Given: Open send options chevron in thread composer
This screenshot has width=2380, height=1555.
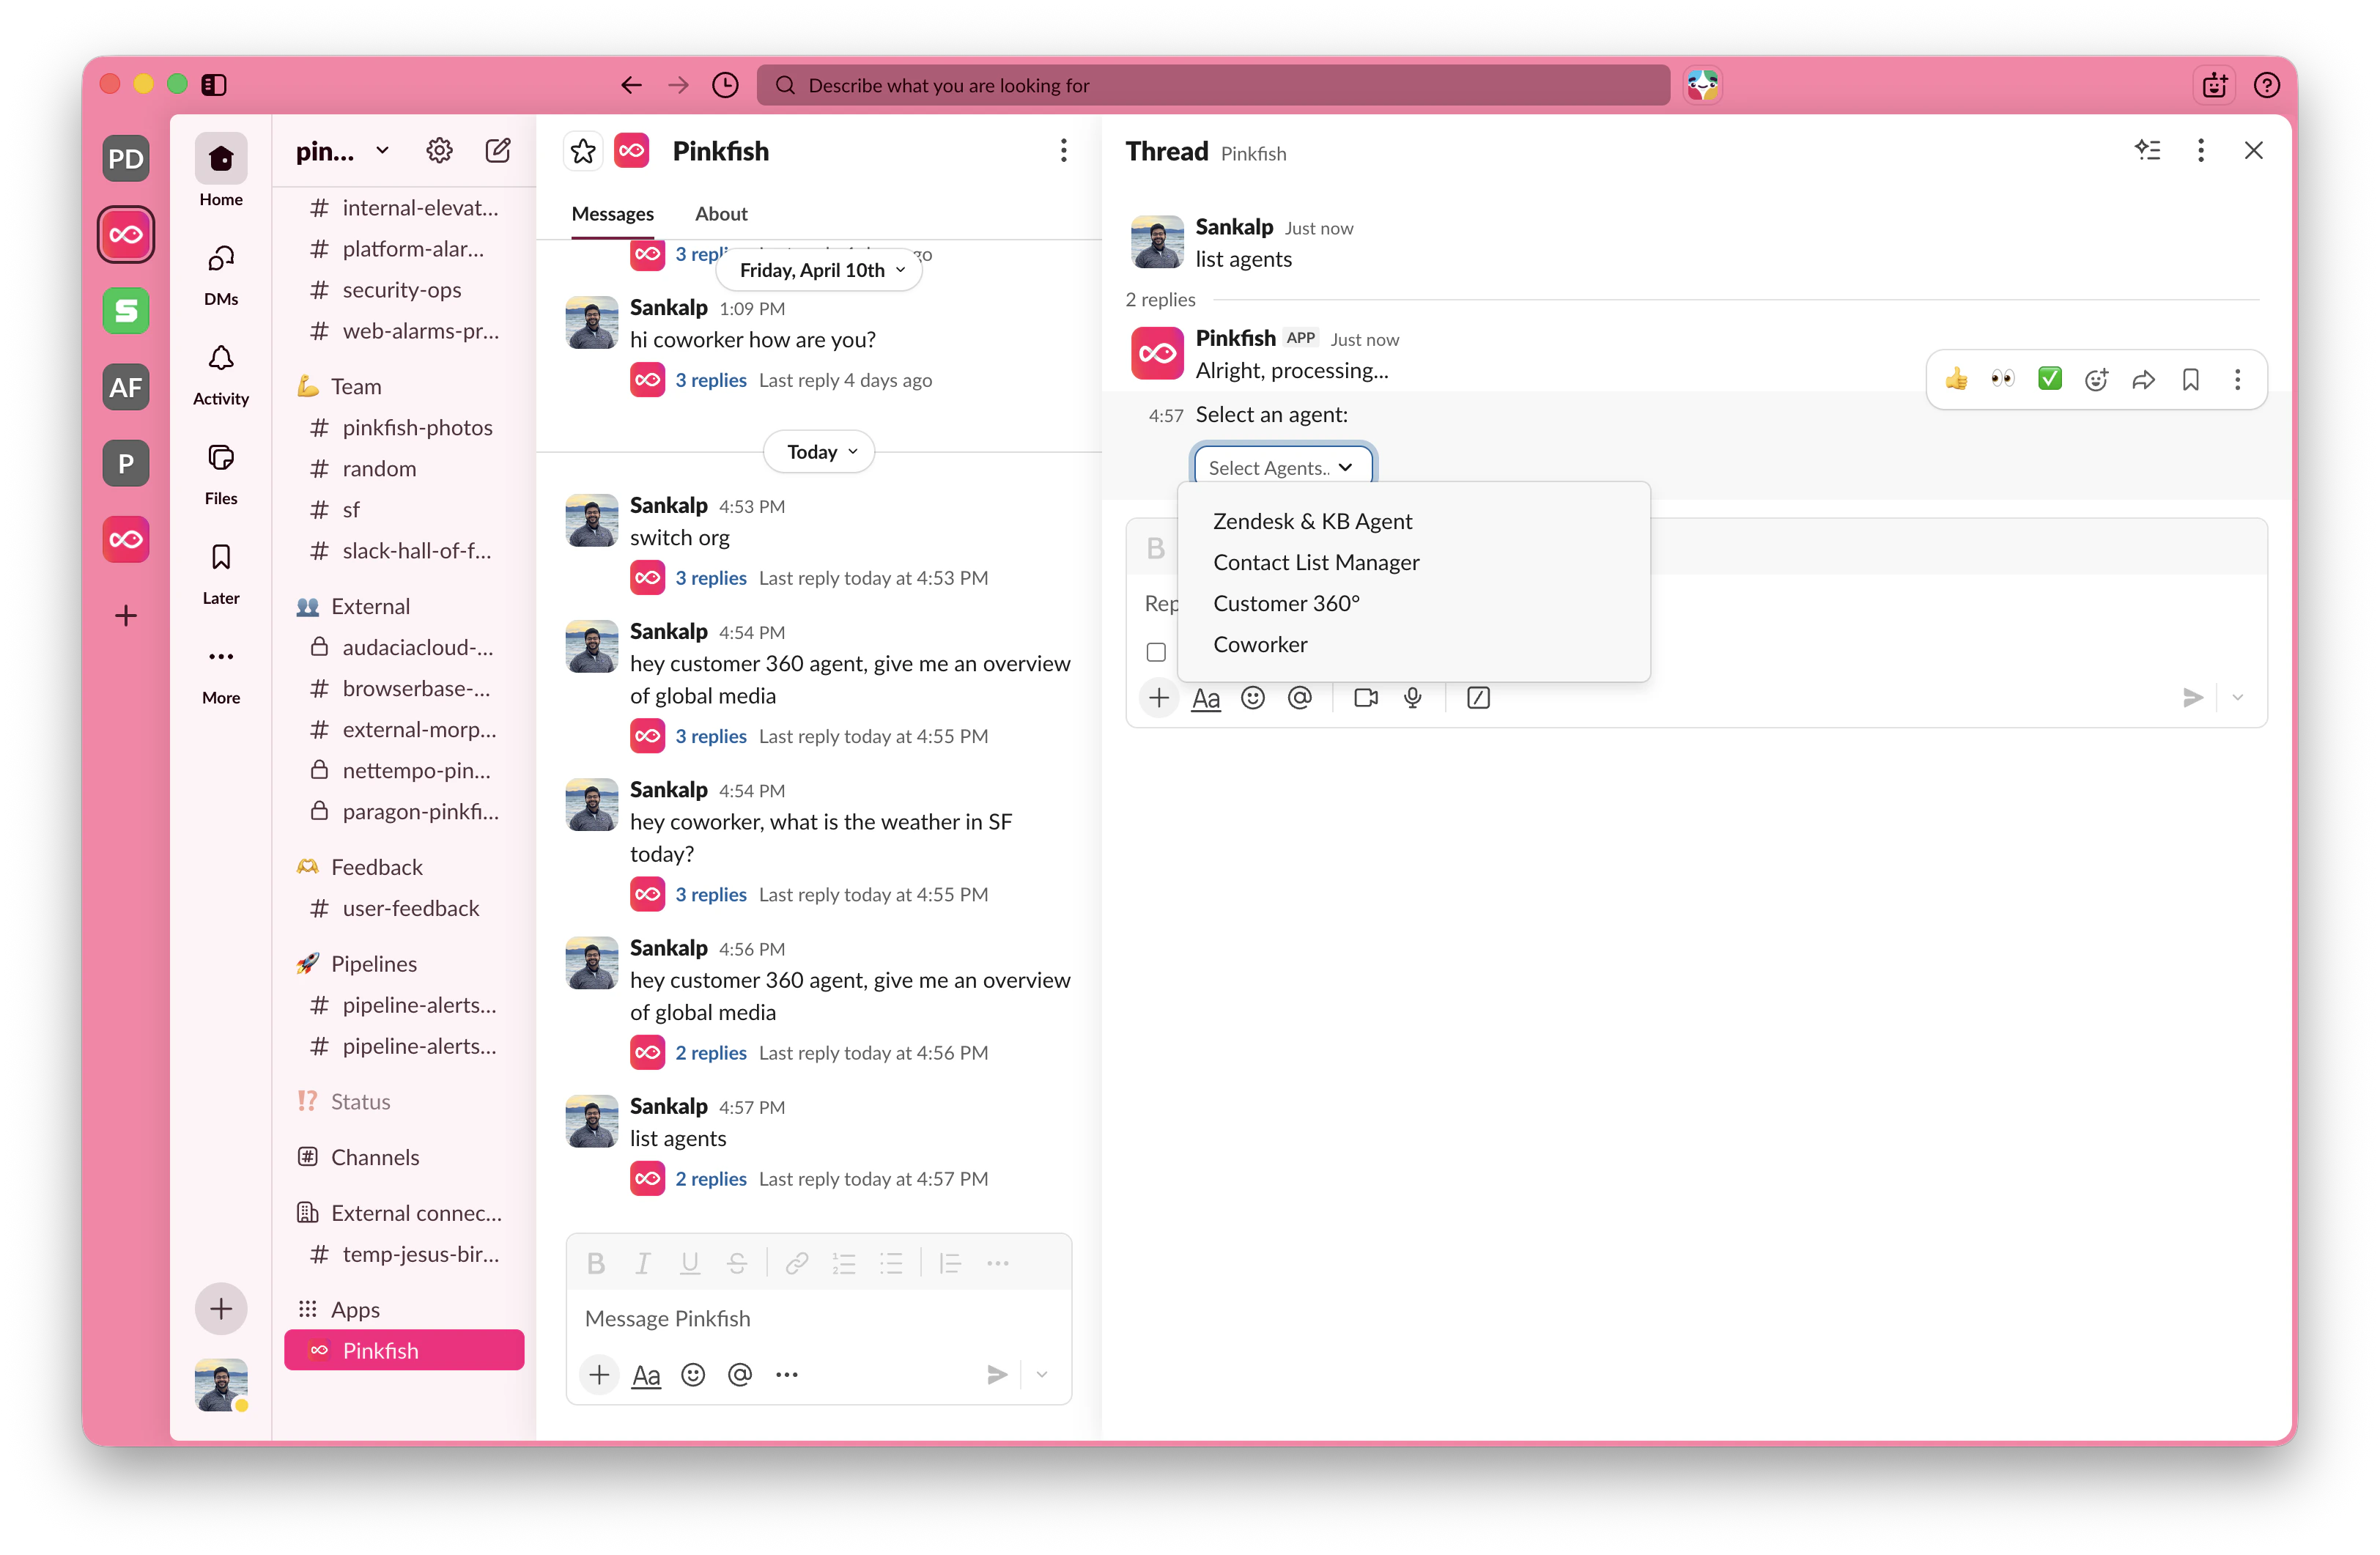Looking at the screenshot, I should click(x=2237, y=697).
